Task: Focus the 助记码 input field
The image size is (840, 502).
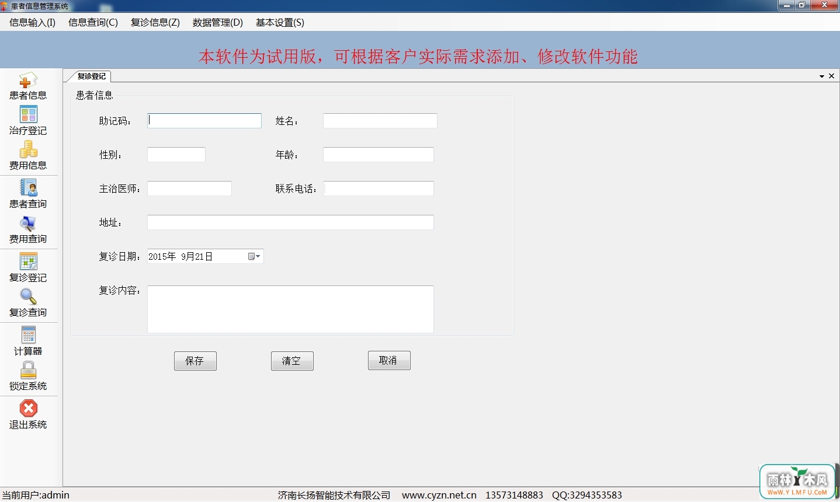Action: (x=204, y=121)
